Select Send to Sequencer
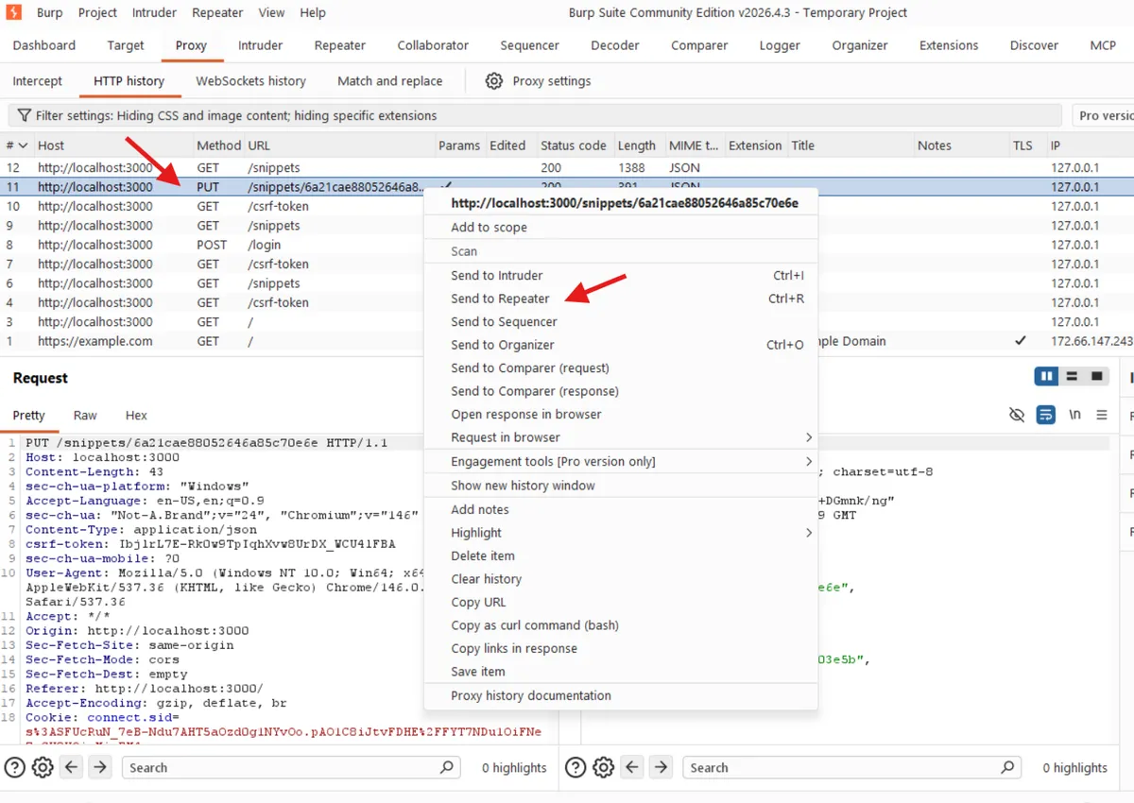Image resolution: width=1134 pixels, height=803 pixels. tap(621, 321)
